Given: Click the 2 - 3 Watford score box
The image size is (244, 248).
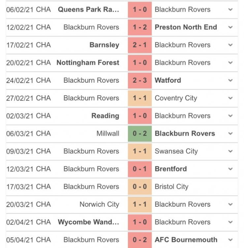Looking at the screenshot, I should point(140,80).
